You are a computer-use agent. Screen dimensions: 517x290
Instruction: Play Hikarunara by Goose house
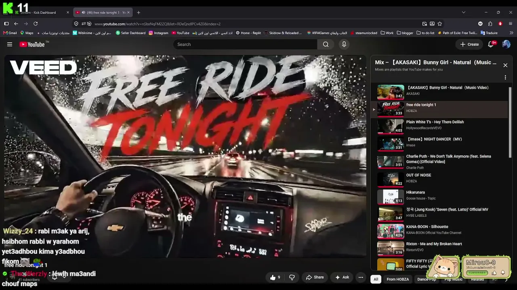(x=440, y=197)
